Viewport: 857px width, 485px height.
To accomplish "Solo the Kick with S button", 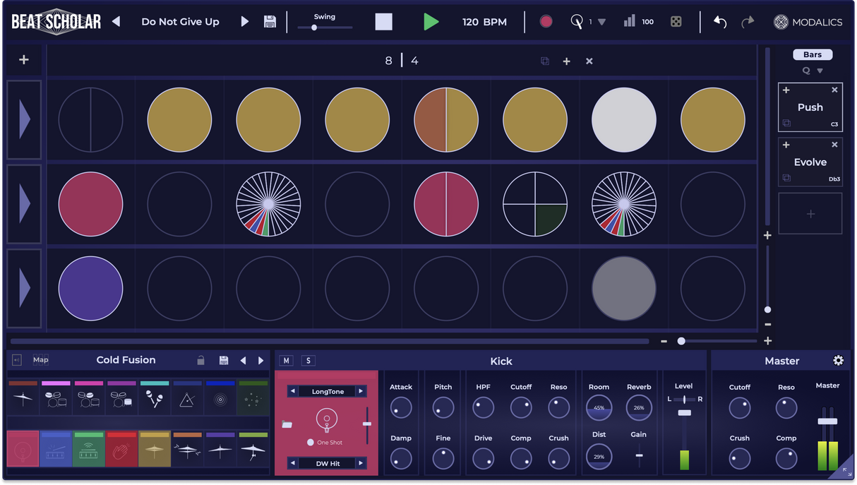I will 308,361.
